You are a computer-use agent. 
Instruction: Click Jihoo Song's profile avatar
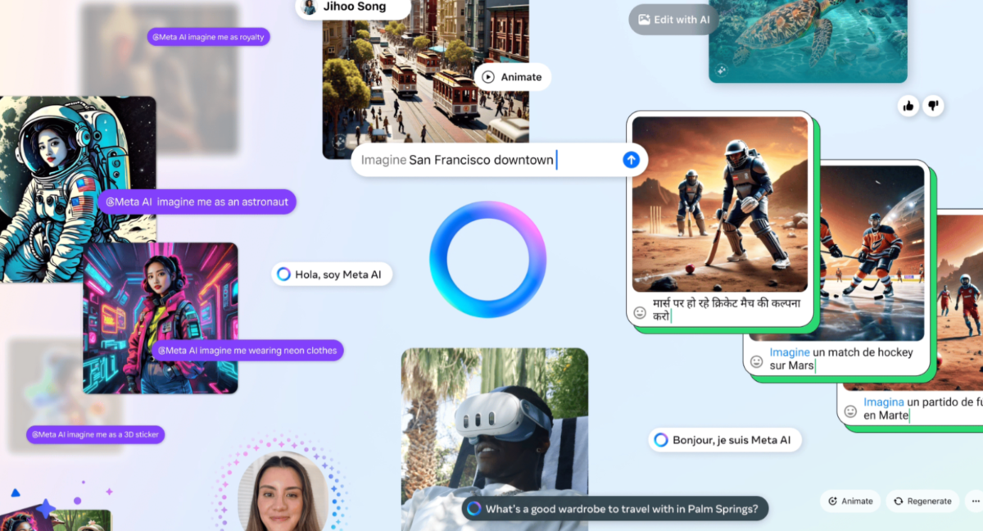[x=310, y=7]
